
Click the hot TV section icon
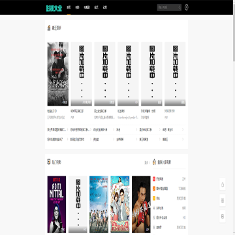pos(49,162)
